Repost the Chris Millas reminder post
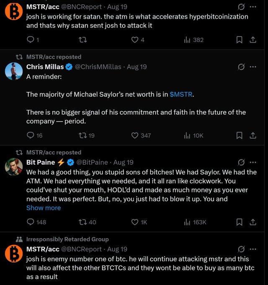 (x=82, y=135)
